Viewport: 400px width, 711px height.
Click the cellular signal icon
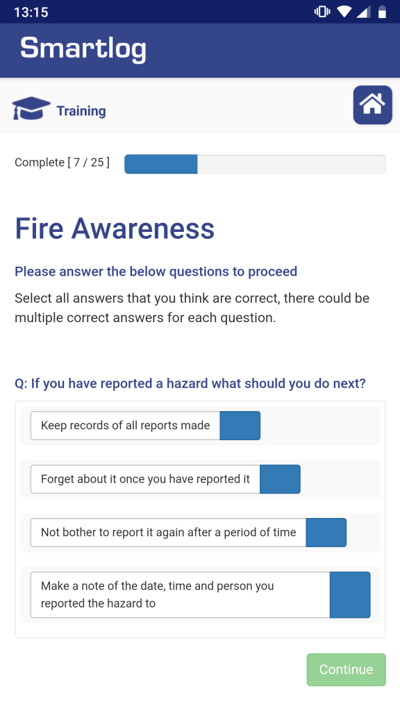(x=362, y=11)
